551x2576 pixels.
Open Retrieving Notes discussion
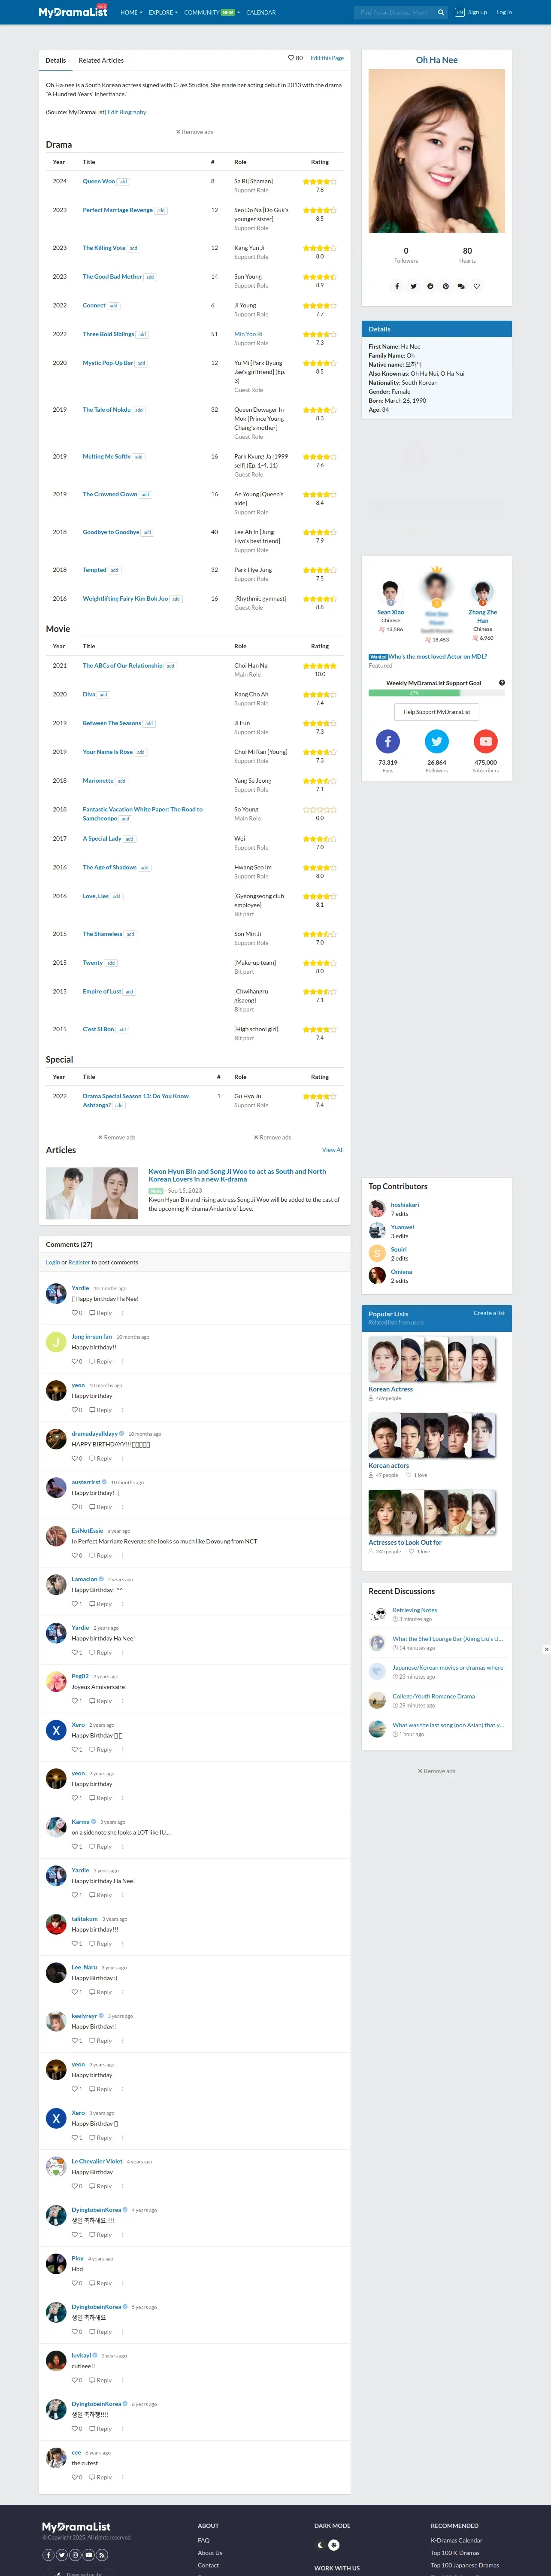414,1610
